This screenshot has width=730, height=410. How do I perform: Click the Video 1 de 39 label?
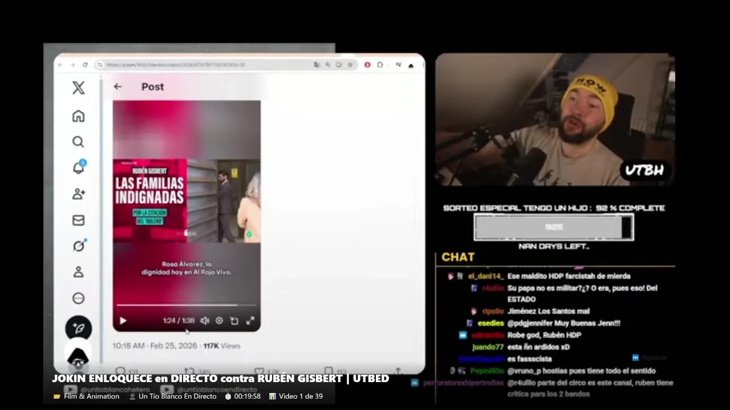(x=296, y=396)
